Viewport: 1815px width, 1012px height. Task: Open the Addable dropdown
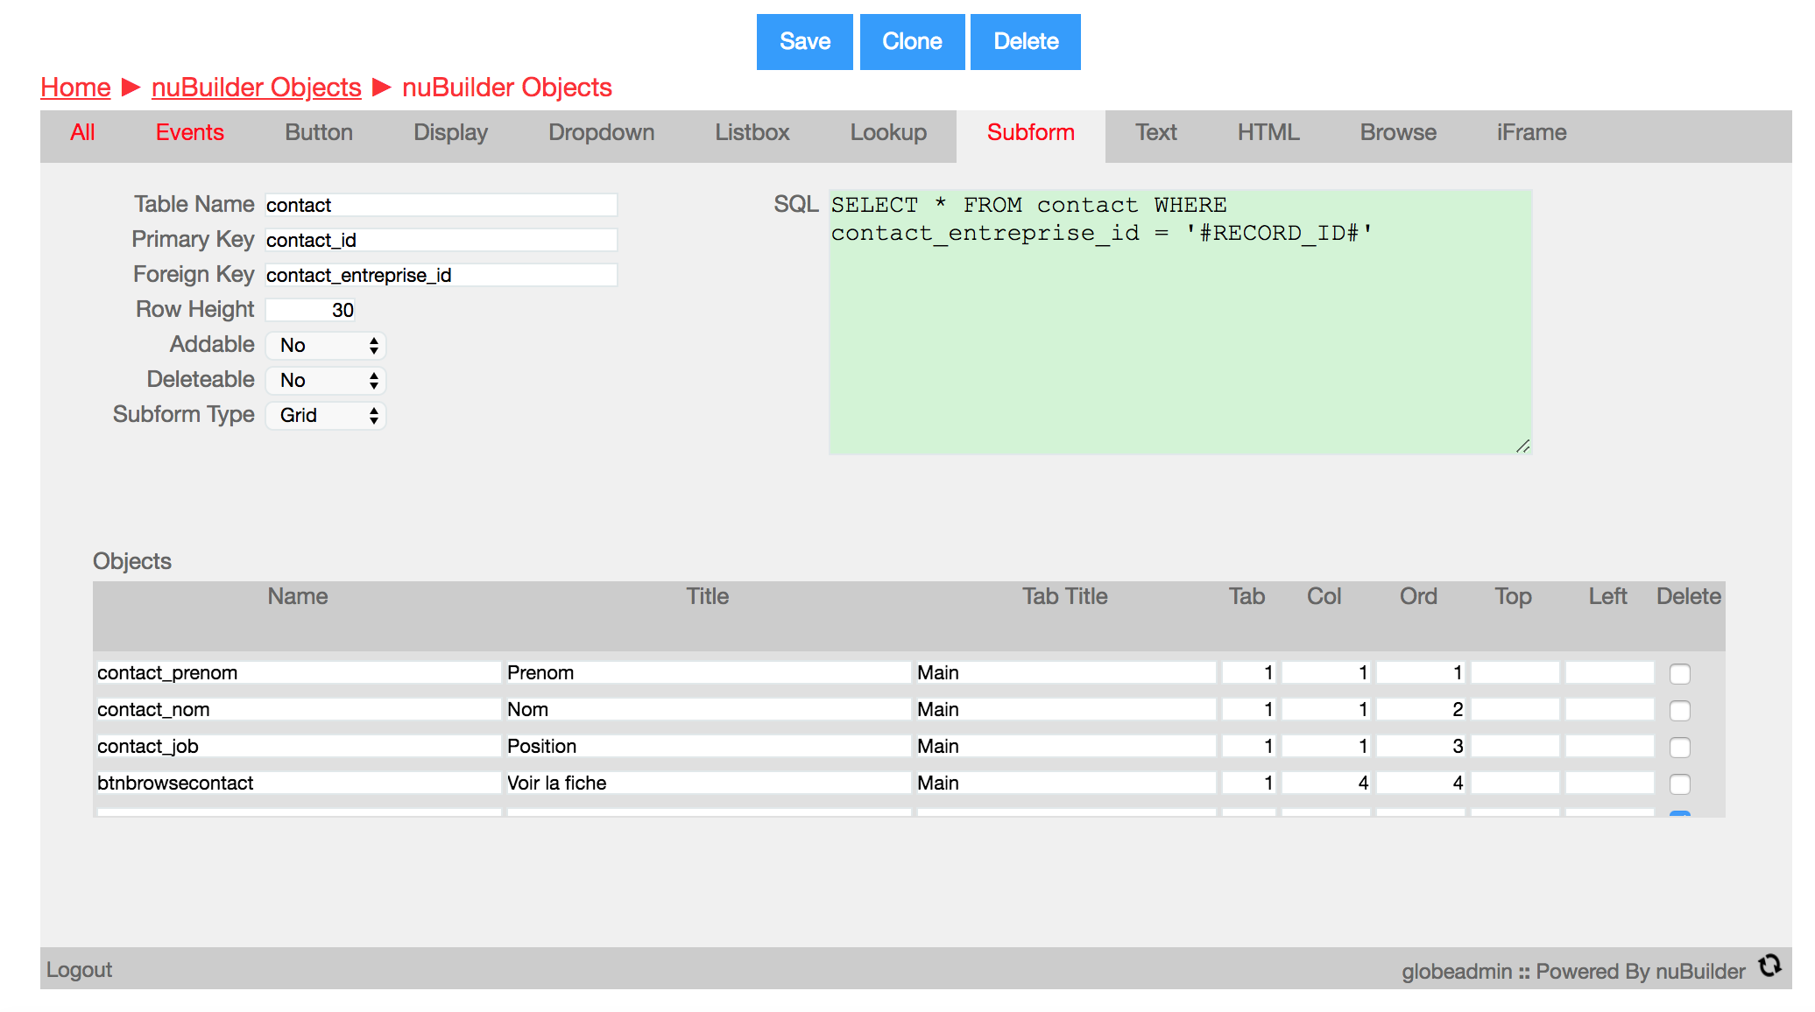point(326,345)
